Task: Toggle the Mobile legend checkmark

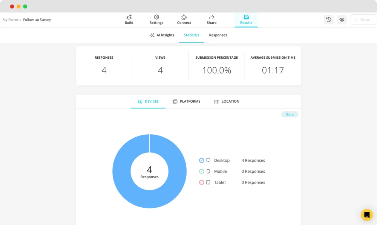Action: (x=202, y=171)
